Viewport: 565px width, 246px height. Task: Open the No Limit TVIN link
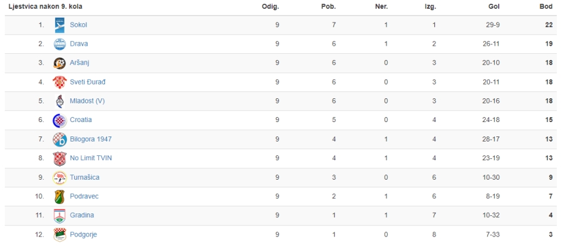[91, 158]
